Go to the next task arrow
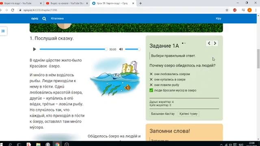The height and width of the screenshot is (146, 260). [215, 43]
